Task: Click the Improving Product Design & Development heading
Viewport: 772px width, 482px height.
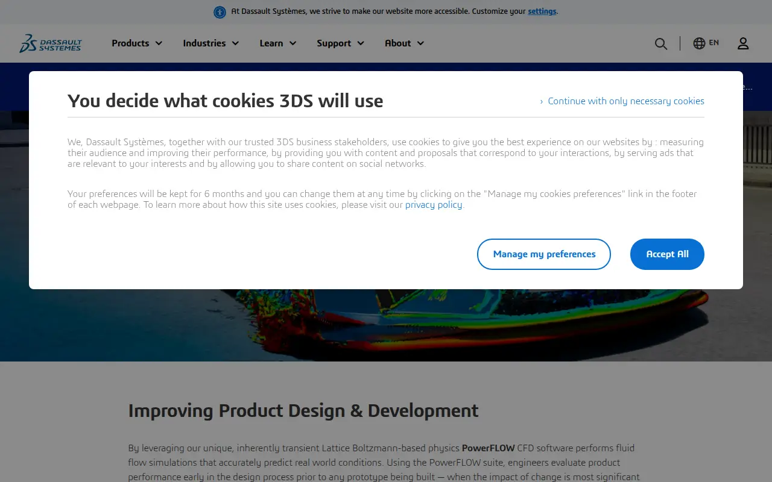Action: 303,411
